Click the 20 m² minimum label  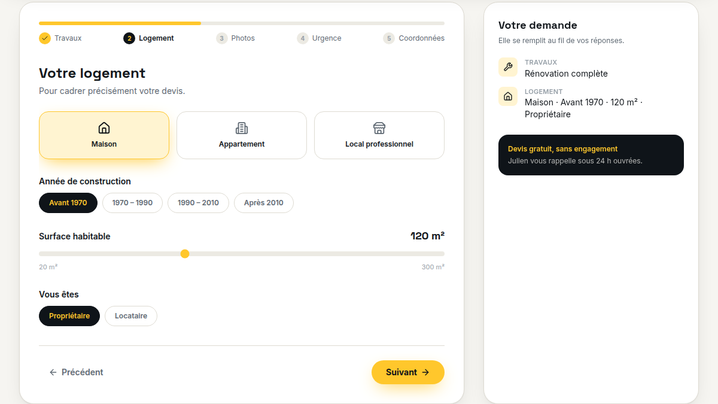(x=48, y=267)
